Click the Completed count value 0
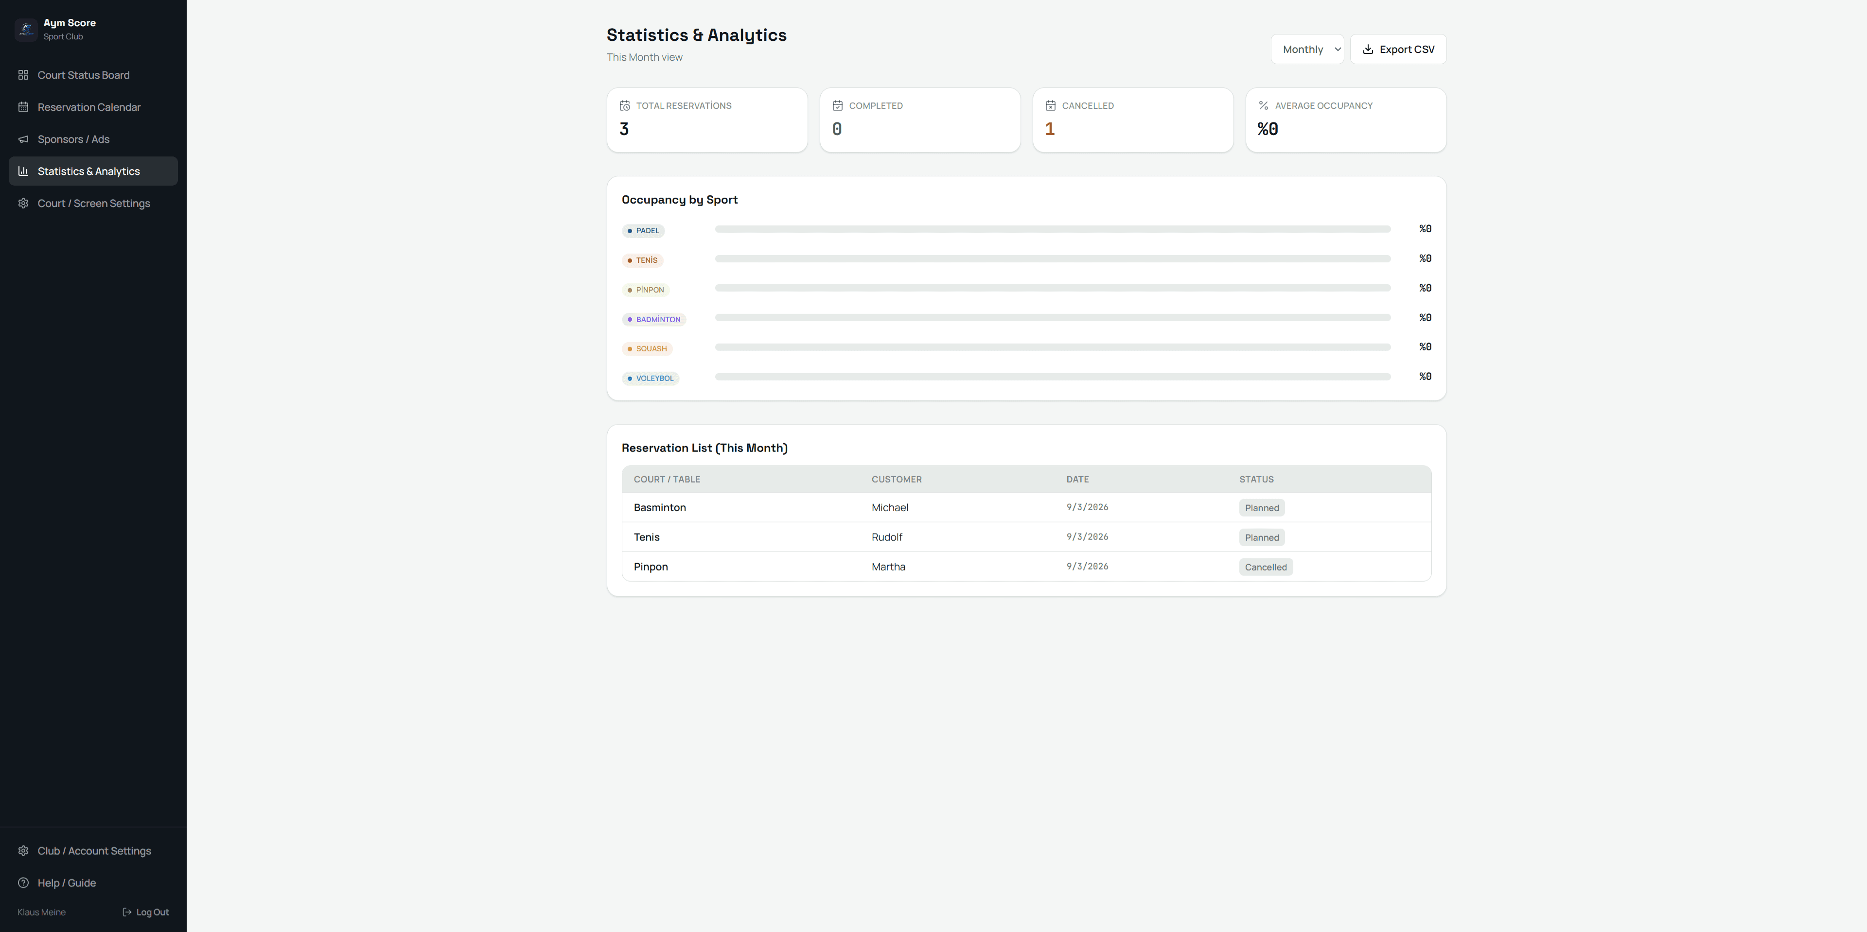Screen dimensions: 1867x932 coord(837,130)
